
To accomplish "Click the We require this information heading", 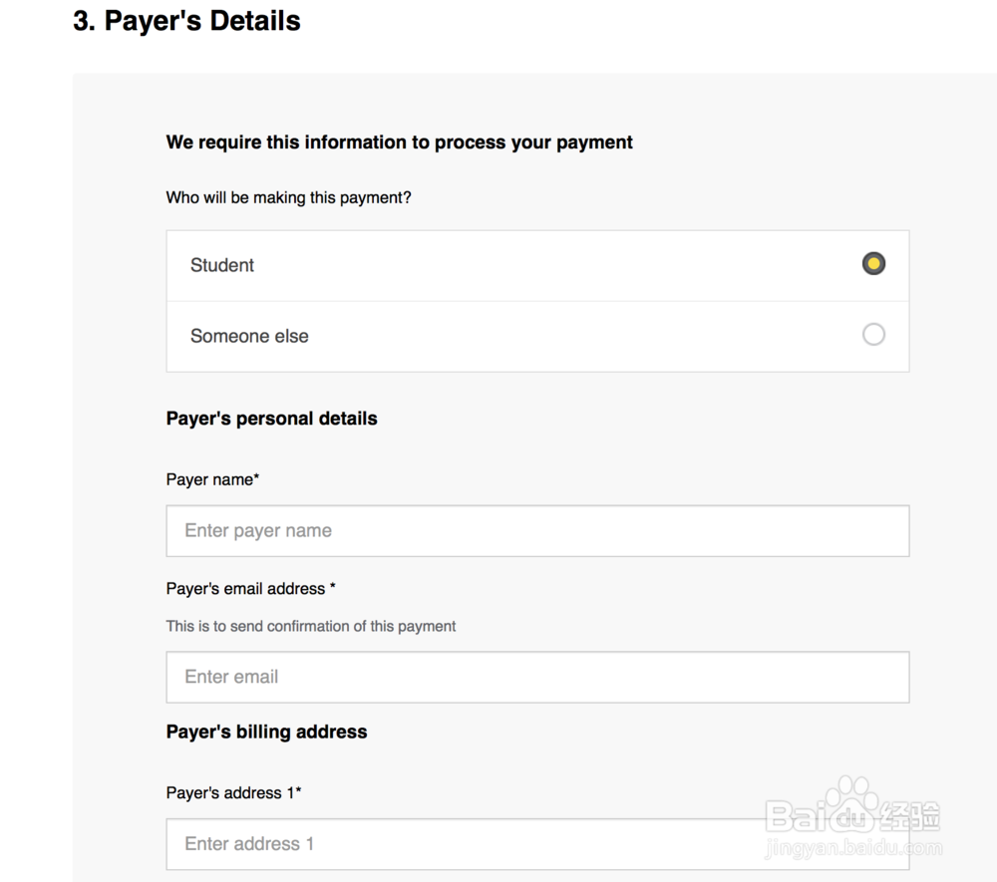I will coord(399,143).
